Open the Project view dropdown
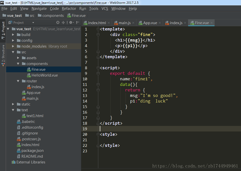The width and height of the screenshot is (241, 171). (x=33, y=23)
